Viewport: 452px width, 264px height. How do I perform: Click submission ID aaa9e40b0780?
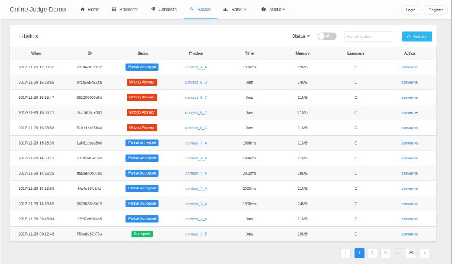click(89, 174)
